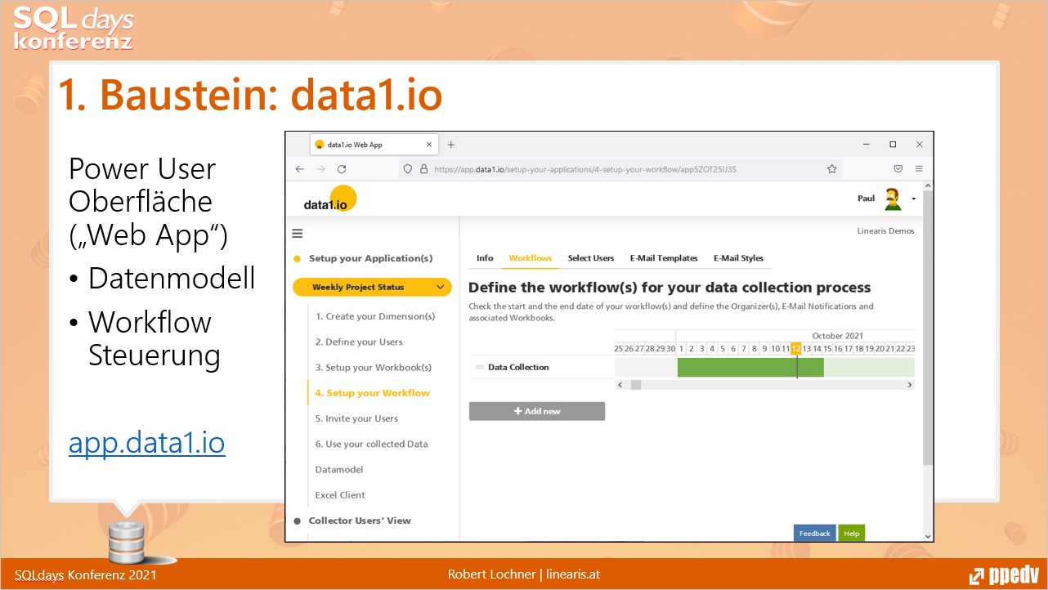Bookmark this page with the star icon
Image resolution: width=1048 pixels, height=590 pixels.
click(x=832, y=168)
